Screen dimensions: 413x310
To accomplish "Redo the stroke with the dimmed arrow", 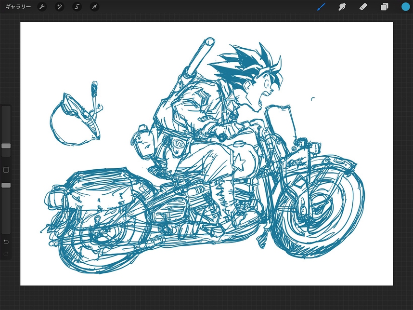I will coord(6,254).
